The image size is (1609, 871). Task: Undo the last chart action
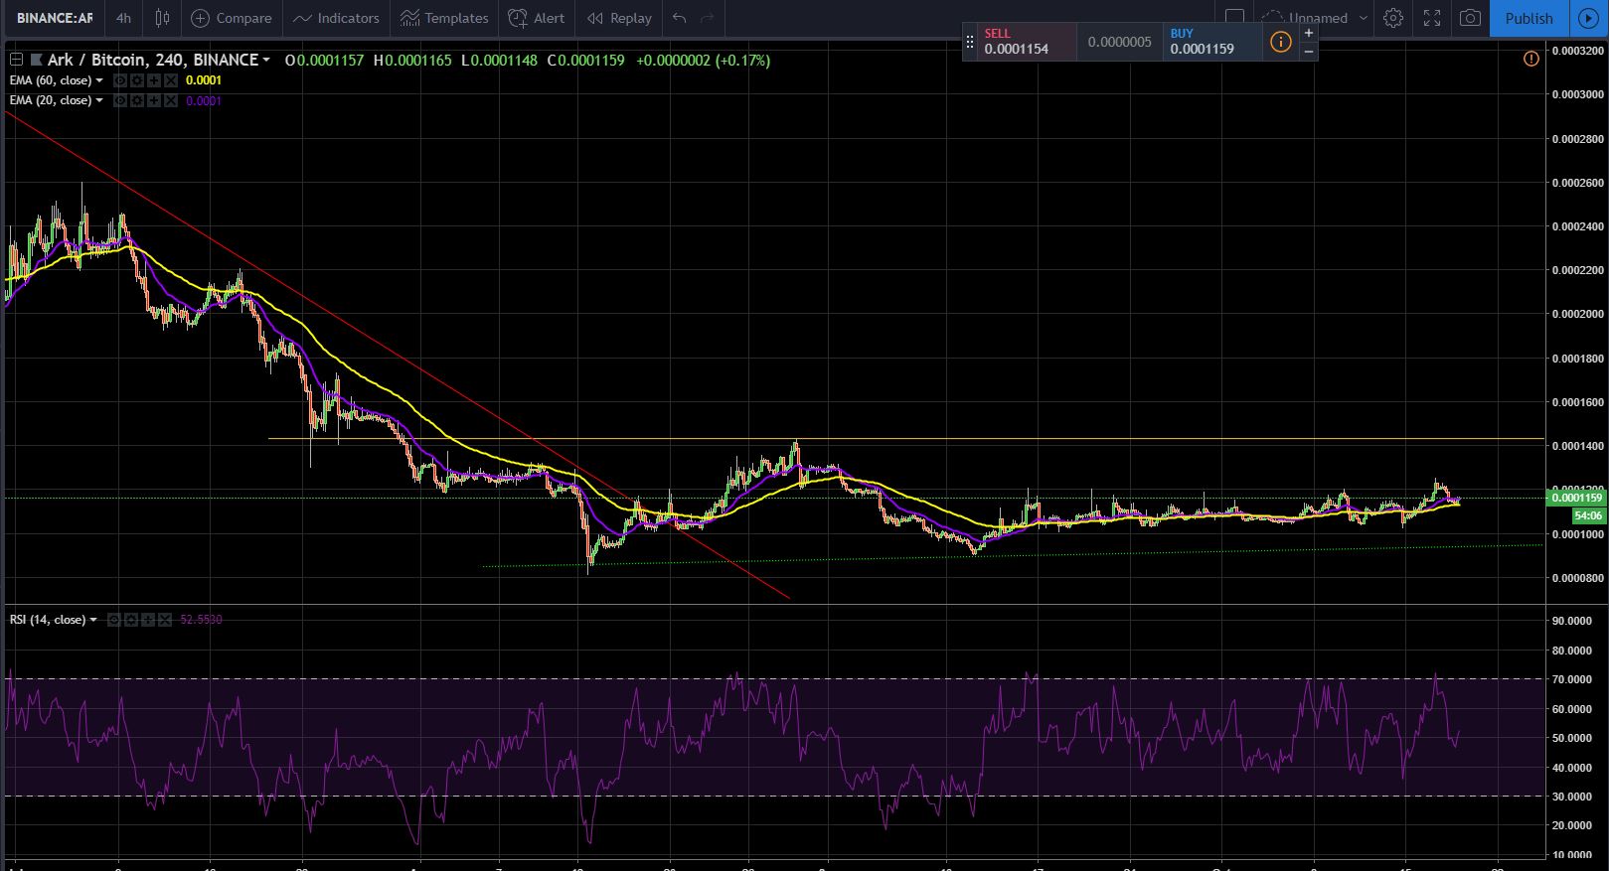679,18
